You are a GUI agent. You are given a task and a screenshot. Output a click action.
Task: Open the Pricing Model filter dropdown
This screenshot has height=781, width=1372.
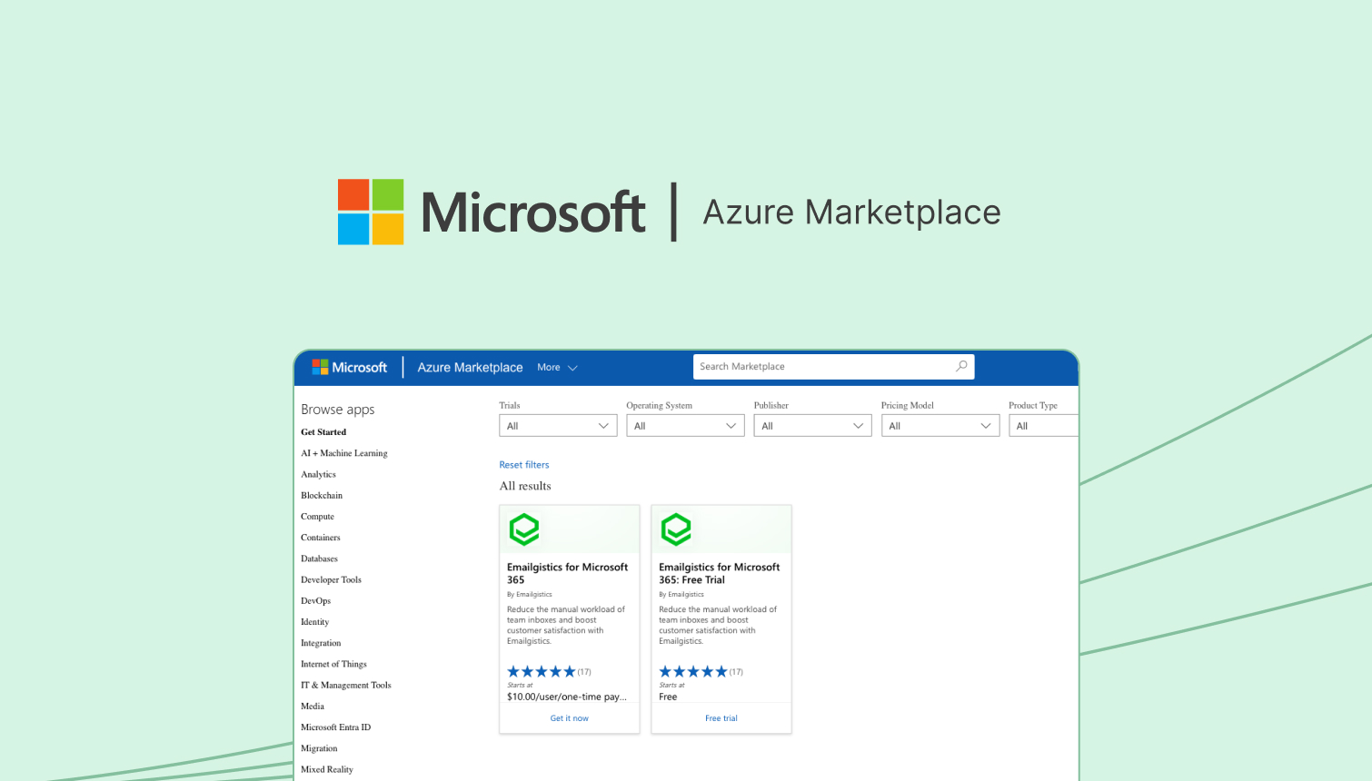[x=940, y=425]
